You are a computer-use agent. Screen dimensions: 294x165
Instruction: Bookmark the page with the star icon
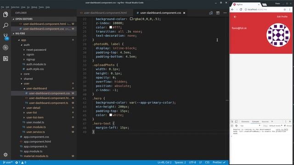click(x=285, y=9)
